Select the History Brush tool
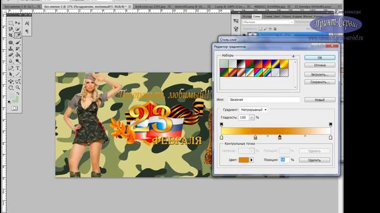This screenshot has width=380, height=213. click(x=17, y=49)
